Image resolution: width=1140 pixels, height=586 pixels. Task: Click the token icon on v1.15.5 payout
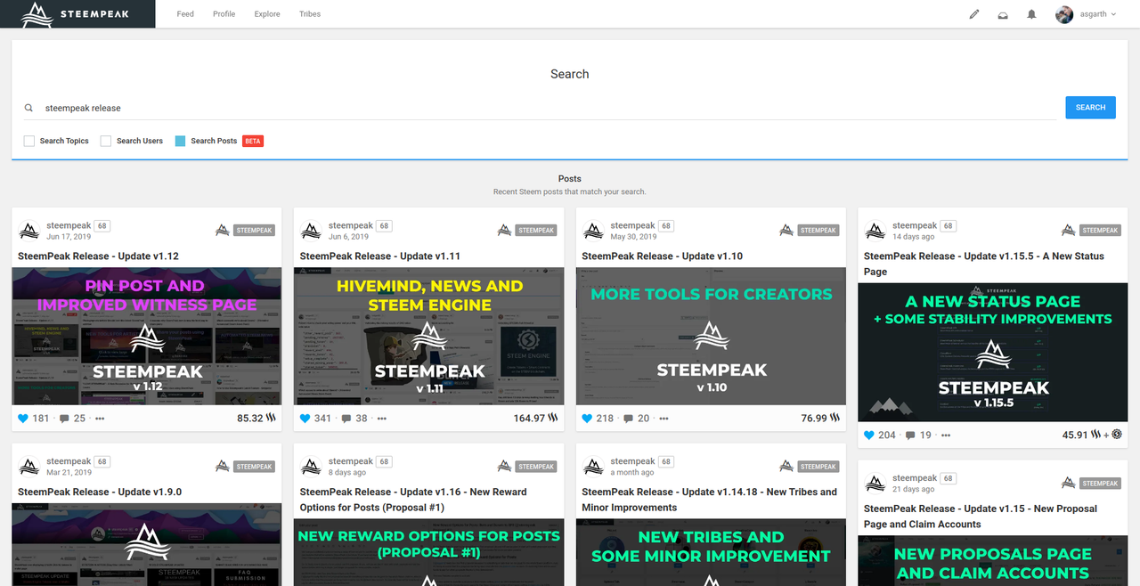[1117, 435]
